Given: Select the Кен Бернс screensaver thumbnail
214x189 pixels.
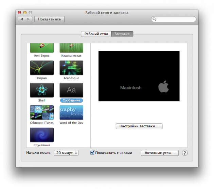Looking at the screenshot, I should pyautogui.click(x=42, y=48).
